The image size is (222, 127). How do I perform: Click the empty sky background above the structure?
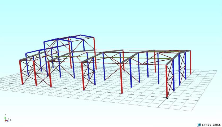[x=111, y=16]
